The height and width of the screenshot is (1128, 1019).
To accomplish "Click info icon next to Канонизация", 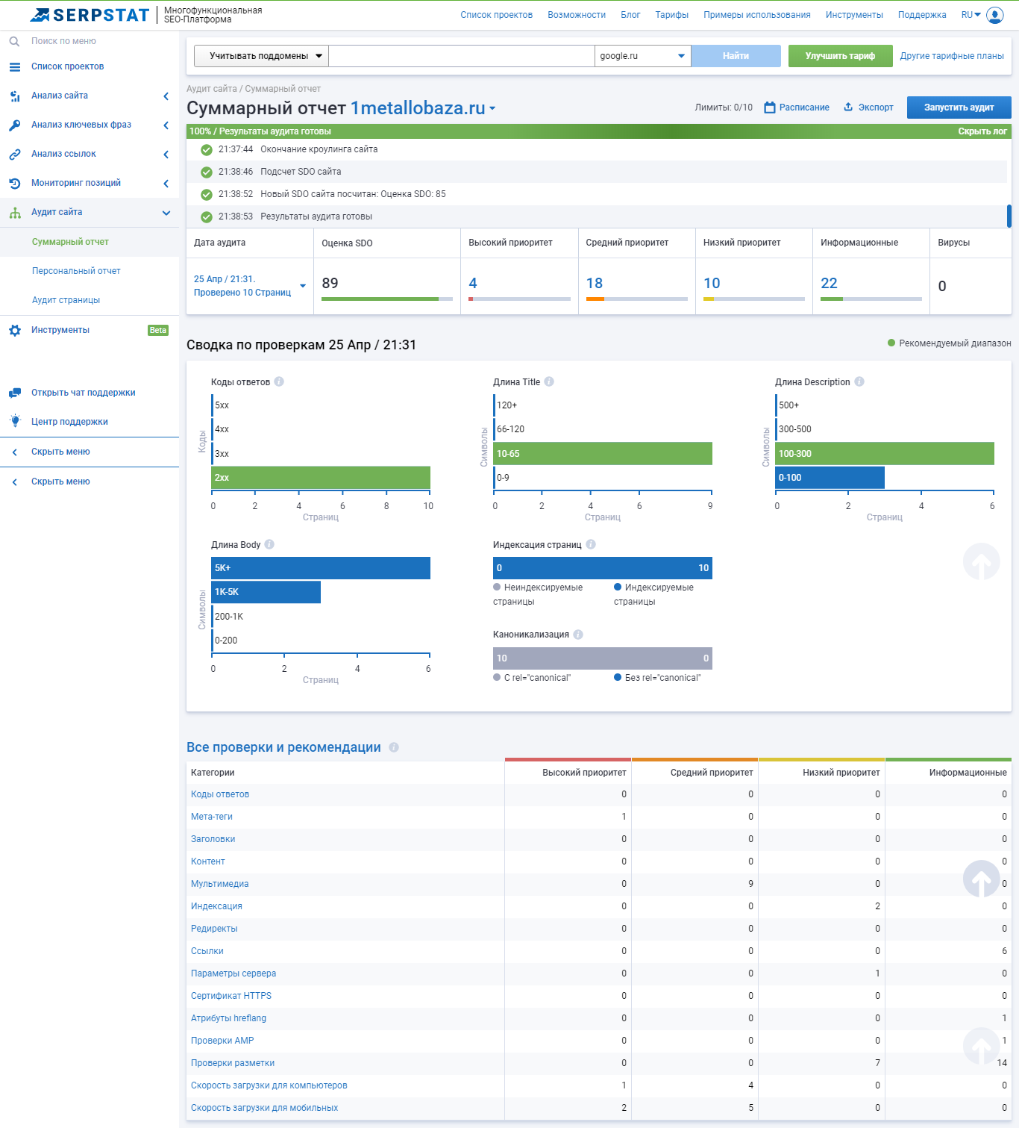I will 578,635.
